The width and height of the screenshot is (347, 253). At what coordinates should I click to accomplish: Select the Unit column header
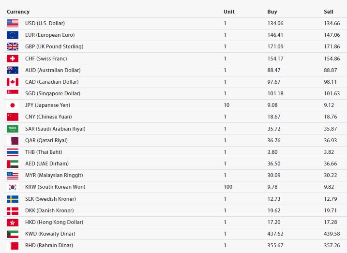tap(229, 12)
